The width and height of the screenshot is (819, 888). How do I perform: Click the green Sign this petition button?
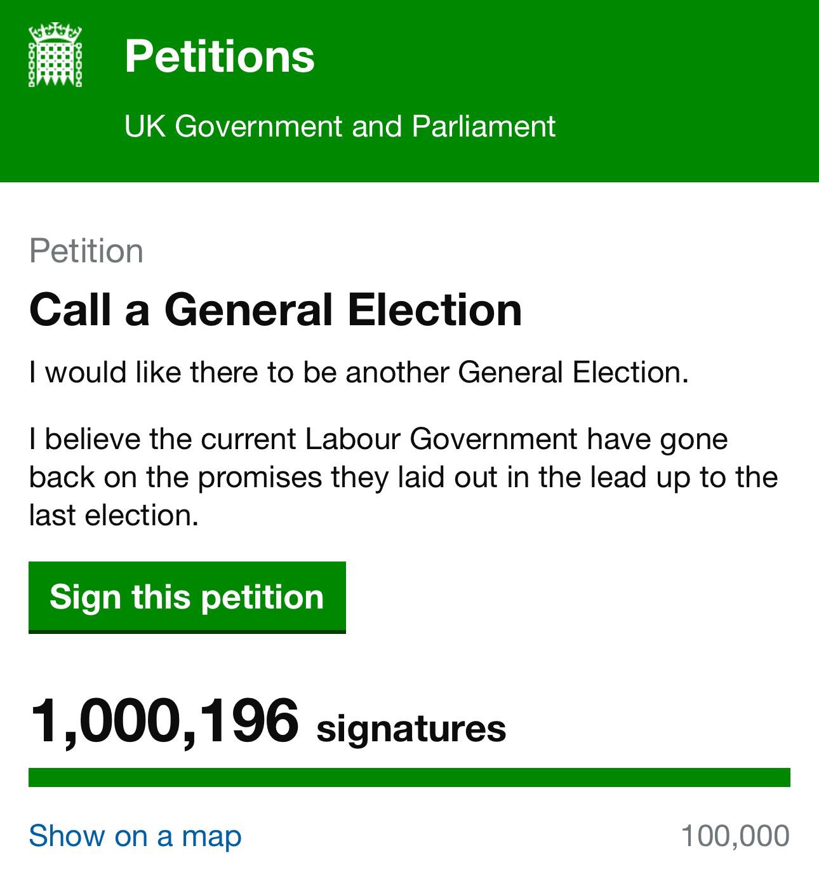(187, 597)
